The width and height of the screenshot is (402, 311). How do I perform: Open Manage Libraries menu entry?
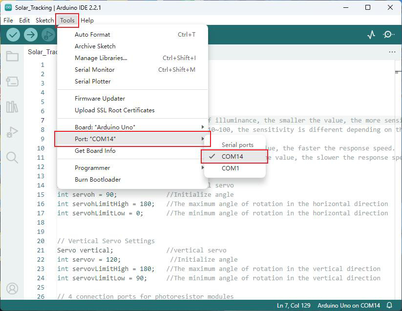coord(132,58)
